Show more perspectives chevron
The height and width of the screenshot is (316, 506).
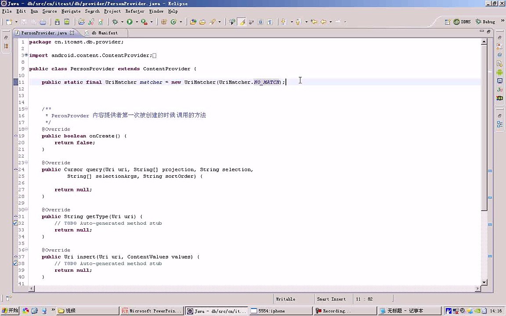(502, 21)
